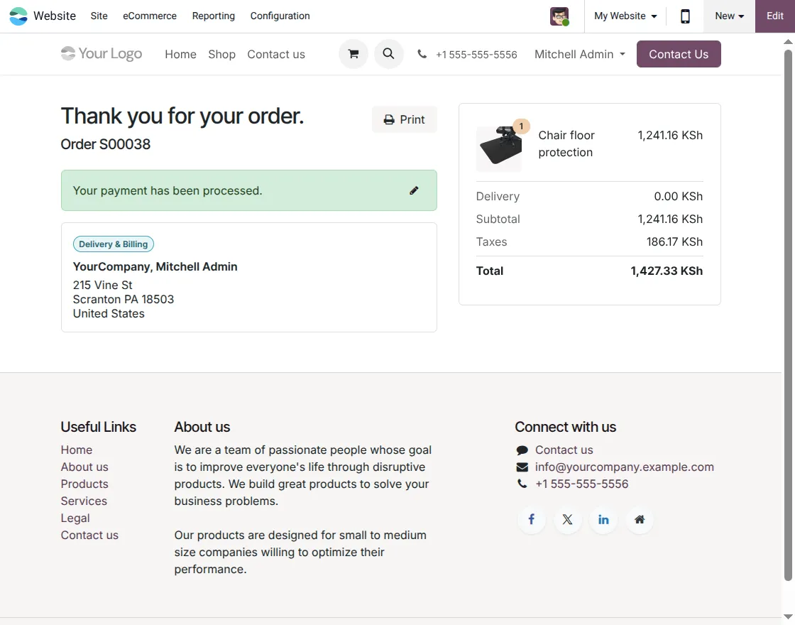795x625 pixels.
Task: Select the Order S00038 text
Action: pos(106,144)
